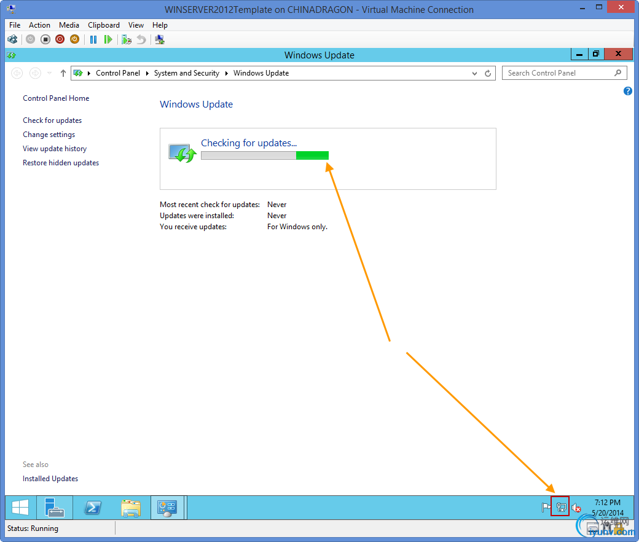
Task: Open the recent locations dropdown arrow
Action: click(49, 73)
